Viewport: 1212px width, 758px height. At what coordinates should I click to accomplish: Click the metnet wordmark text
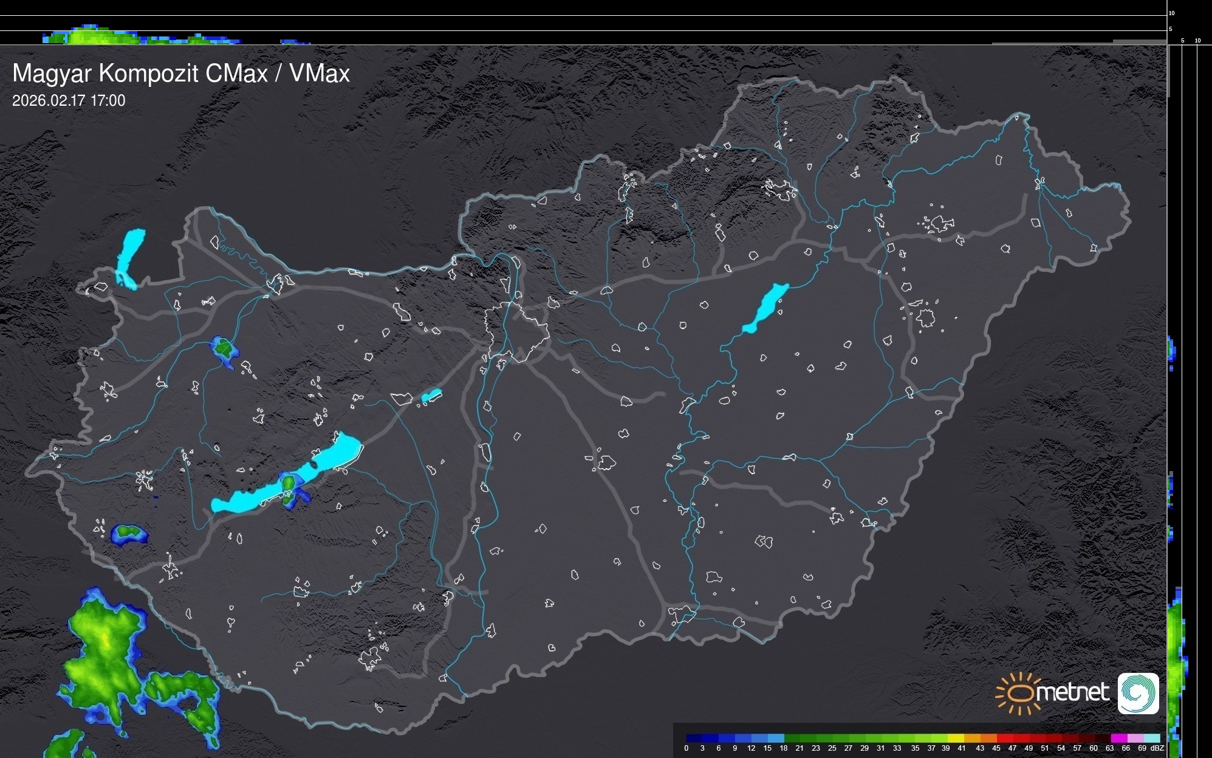[1072, 692]
